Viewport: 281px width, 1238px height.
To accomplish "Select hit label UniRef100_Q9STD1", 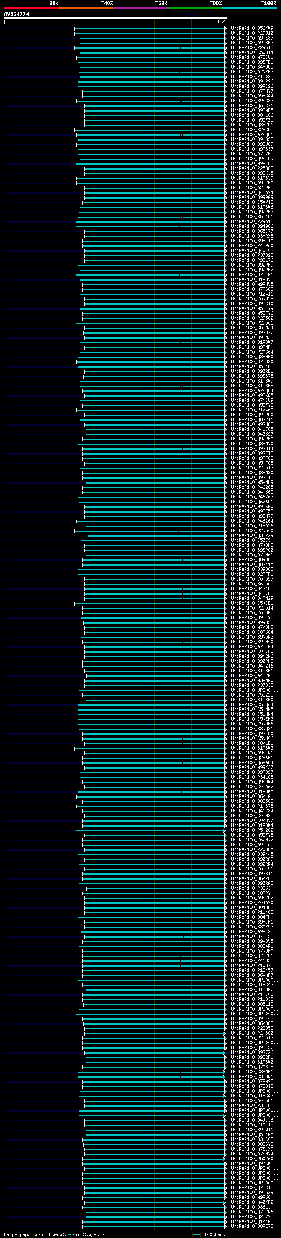I will click(x=252, y=62).
